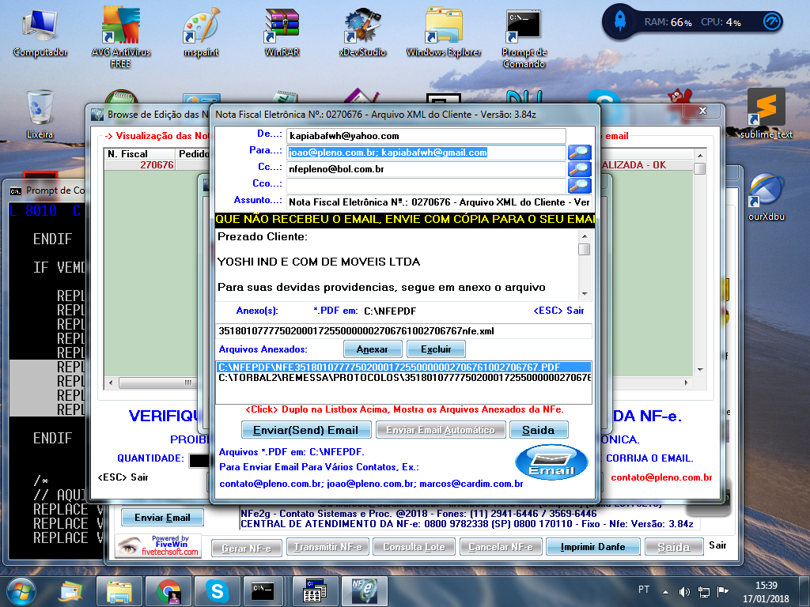Click the Excluir attachment button
Image resolution: width=810 pixels, height=607 pixels.
(436, 349)
